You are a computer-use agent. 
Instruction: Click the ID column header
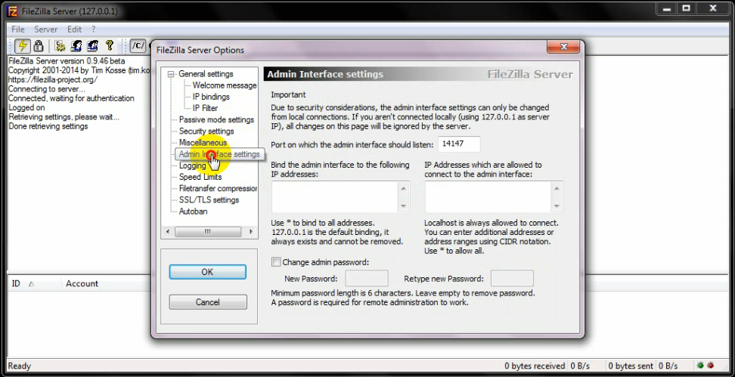click(34, 284)
